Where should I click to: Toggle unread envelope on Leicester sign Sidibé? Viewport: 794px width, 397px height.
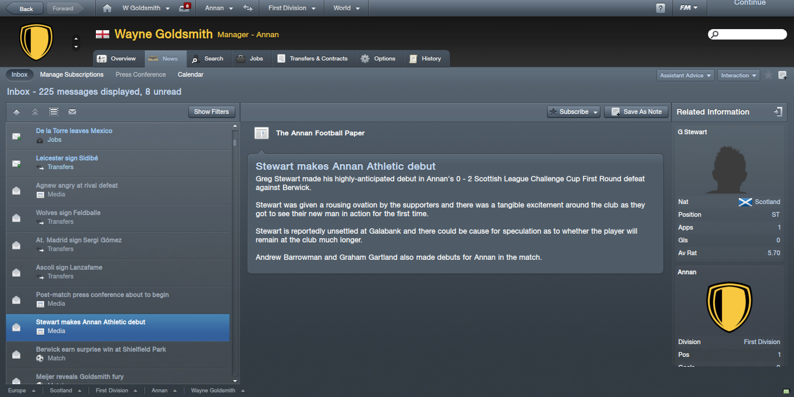[17, 163]
